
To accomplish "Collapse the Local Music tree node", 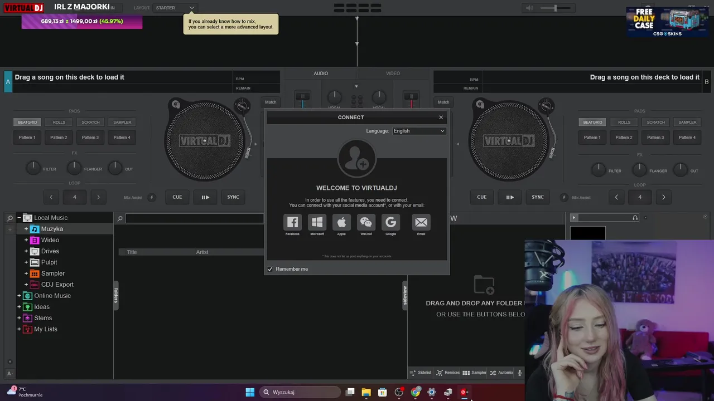I will point(19,218).
